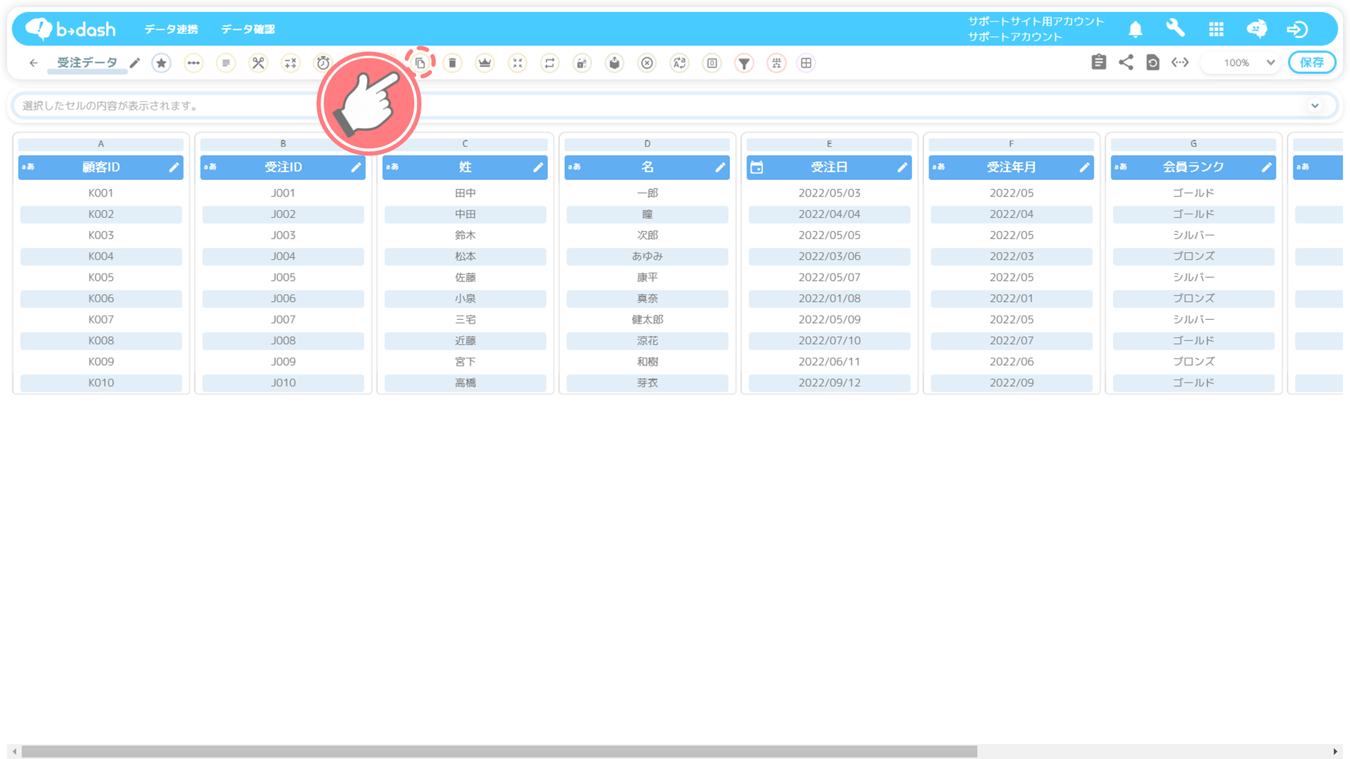The height and width of the screenshot is (759, 1350).
Task: Select cell 2022/09 in 受注年月
Action: (x=1011, y=383)
